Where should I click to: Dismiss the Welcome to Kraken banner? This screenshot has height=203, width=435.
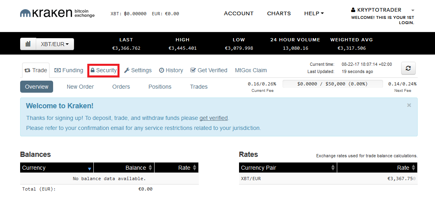coord(409,105)
